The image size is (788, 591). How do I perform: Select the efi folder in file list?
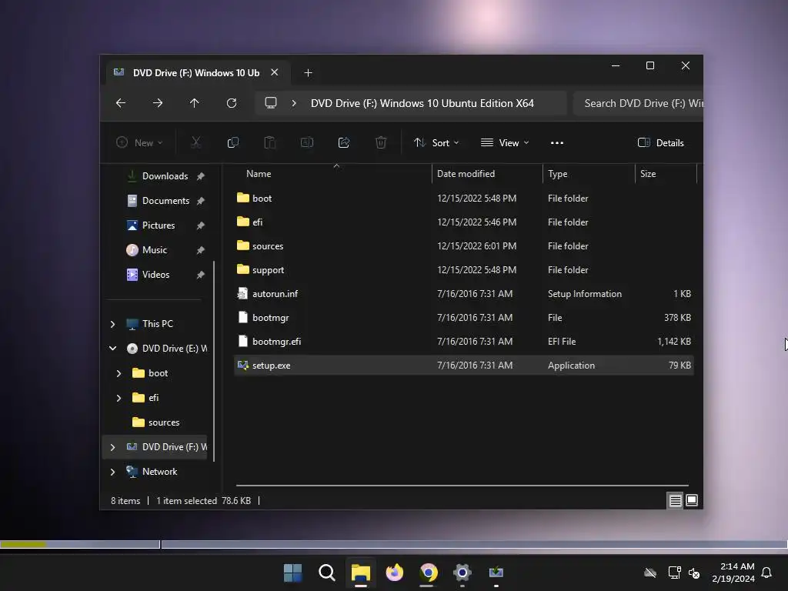coord(464,222)
